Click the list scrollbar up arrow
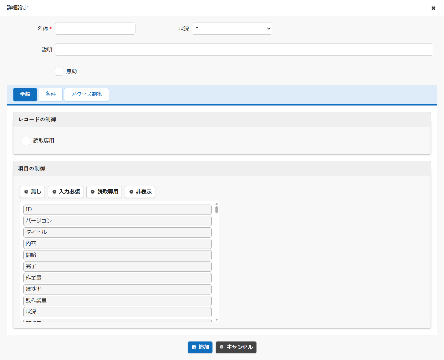Image resolution: width=444 pixels, height=360 pixels. (x=217, y=204)
